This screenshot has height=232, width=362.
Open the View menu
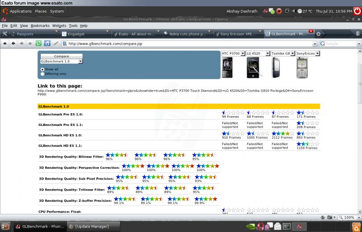(24, 26)
